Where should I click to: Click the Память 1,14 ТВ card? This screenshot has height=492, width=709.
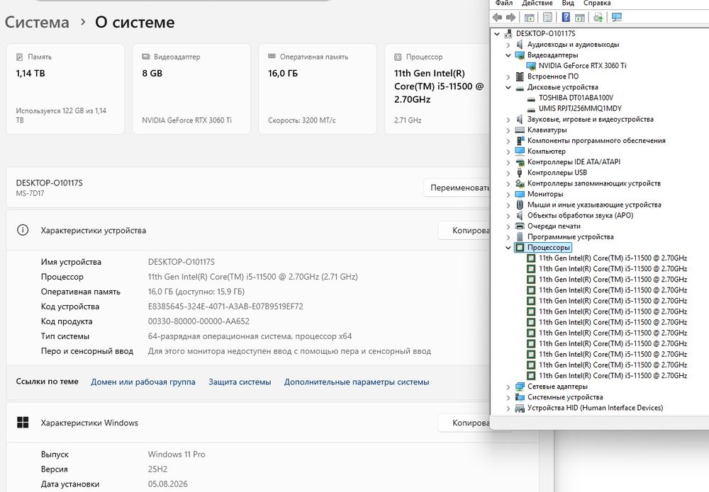[65, 89]
